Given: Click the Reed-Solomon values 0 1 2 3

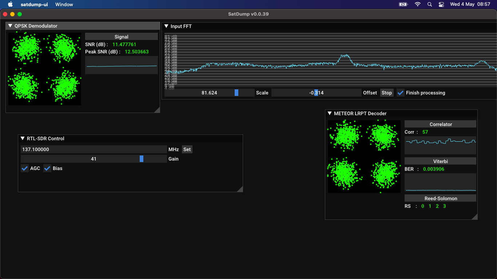Looking at the screenshot, I should 434,206.
